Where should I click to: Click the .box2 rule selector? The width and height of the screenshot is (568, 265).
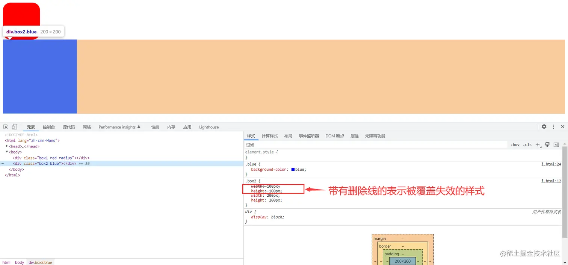251,181
